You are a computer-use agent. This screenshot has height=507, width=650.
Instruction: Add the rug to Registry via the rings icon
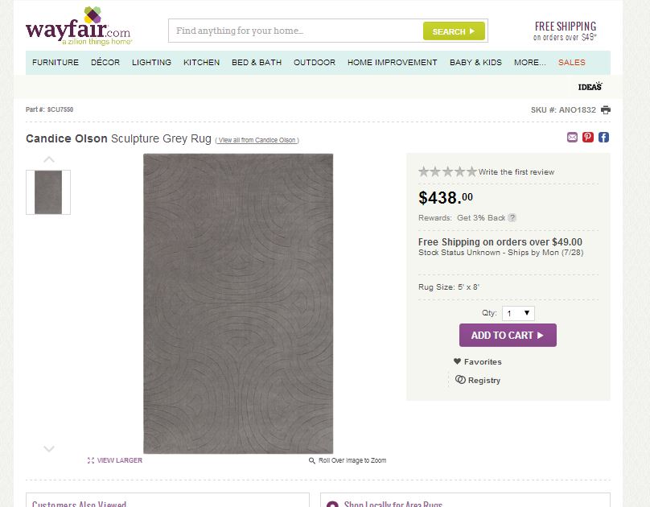coord(461,379)
